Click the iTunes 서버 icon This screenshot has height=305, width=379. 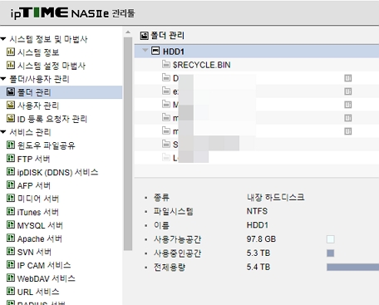click(11, 212)
